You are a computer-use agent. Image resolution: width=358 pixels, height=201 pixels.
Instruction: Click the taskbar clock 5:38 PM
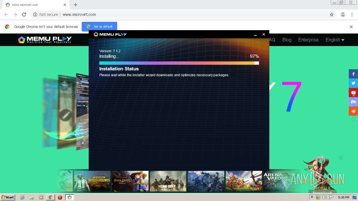(x=343, y=197)
